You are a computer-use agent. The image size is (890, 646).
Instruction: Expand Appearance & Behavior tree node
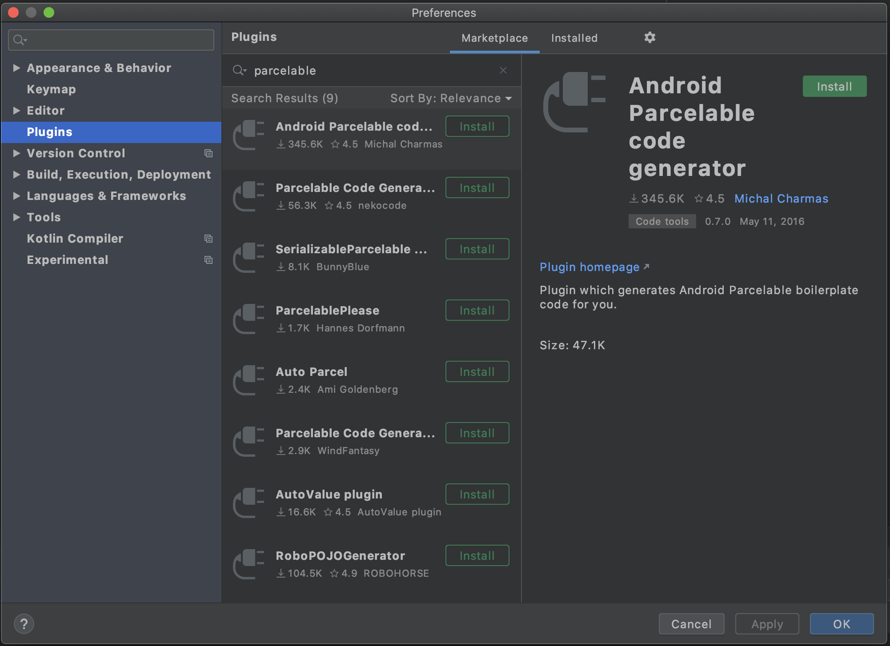point(16,68)
